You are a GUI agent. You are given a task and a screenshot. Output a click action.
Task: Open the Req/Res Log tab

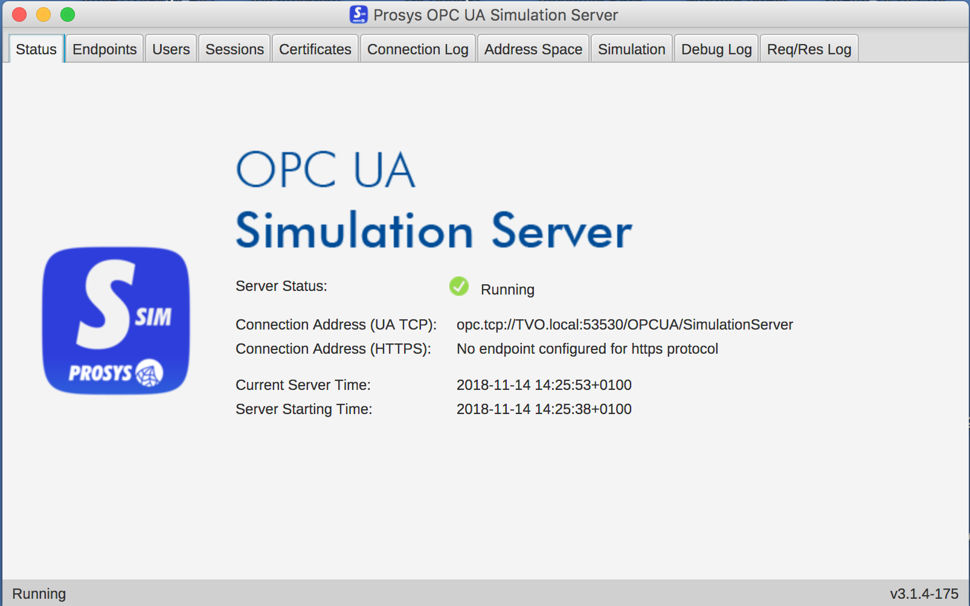click(809, 49)
